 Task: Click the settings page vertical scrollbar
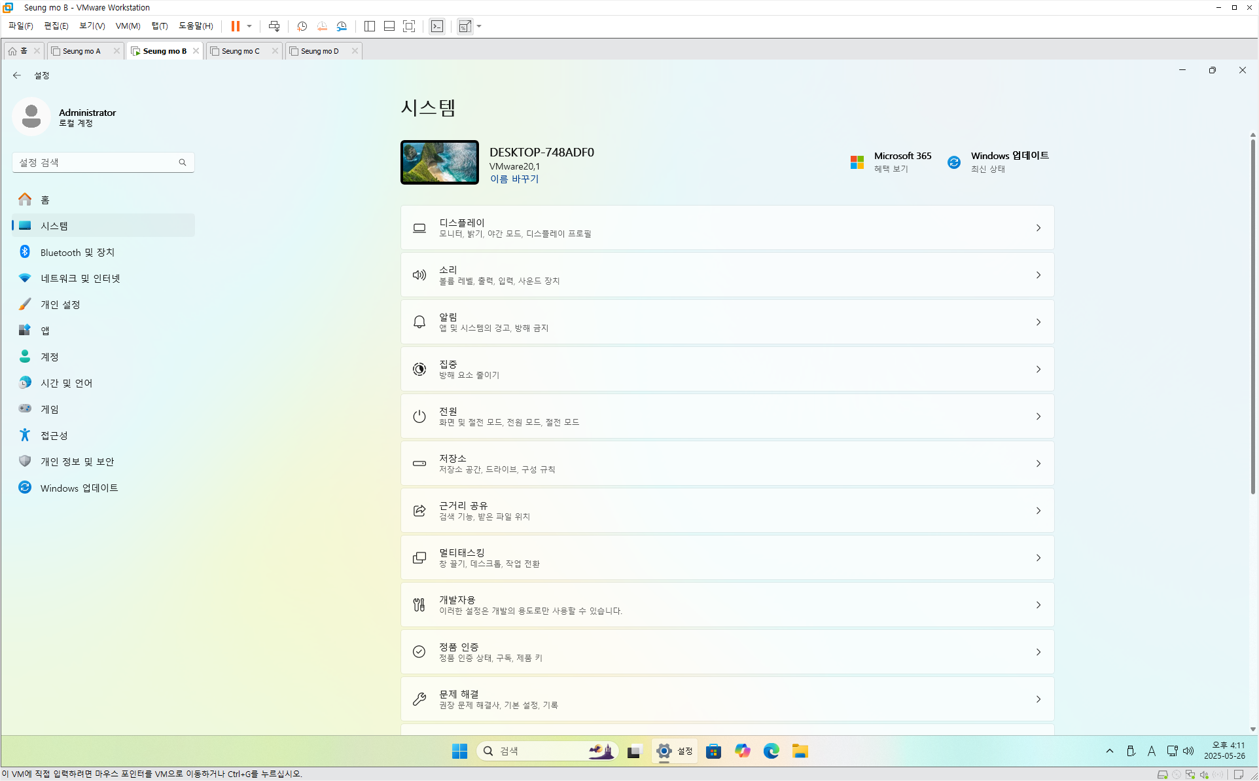(1252, 314)
